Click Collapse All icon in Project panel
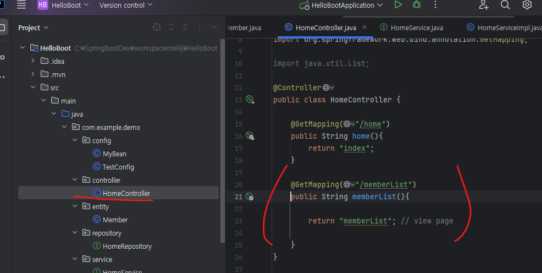The width and height of the screenshot is (542, 273). click(x=185, y=28)
